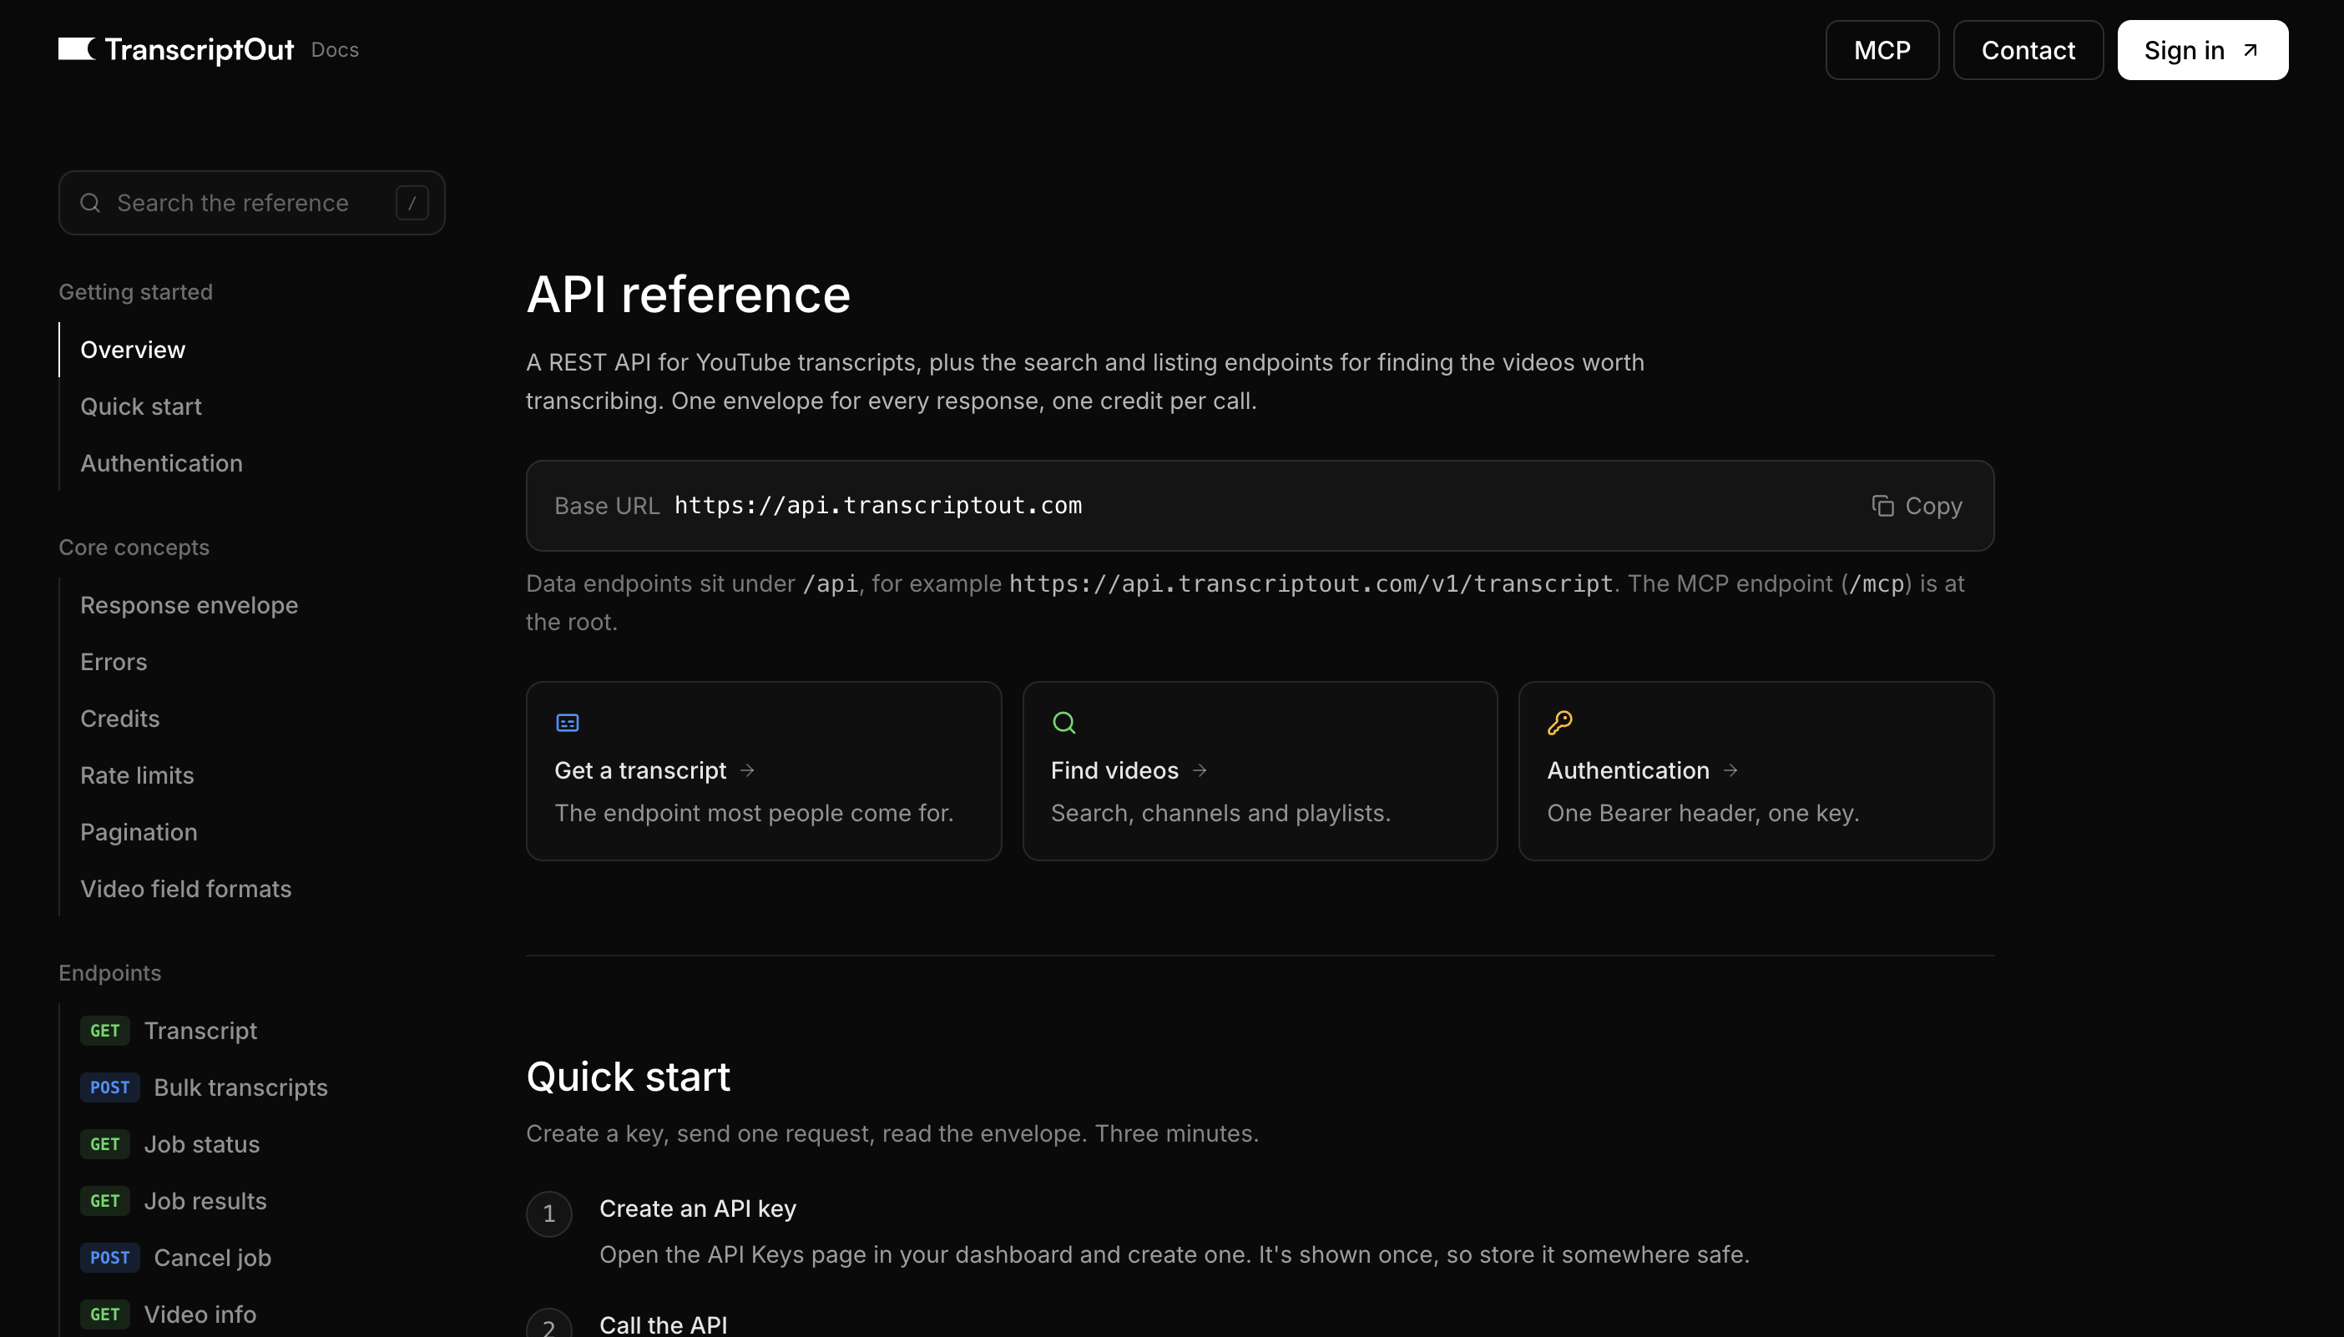Image resolution: width=2344 pixels, height=1337 pixels.
Task: Jump to Rate limits
Action: pos(137,775)
